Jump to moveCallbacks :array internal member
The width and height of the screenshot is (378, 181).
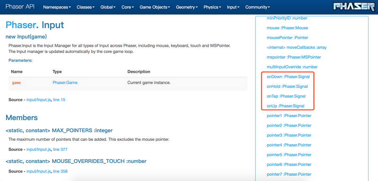(297, 47)
